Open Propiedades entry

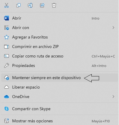click(59, 66)
